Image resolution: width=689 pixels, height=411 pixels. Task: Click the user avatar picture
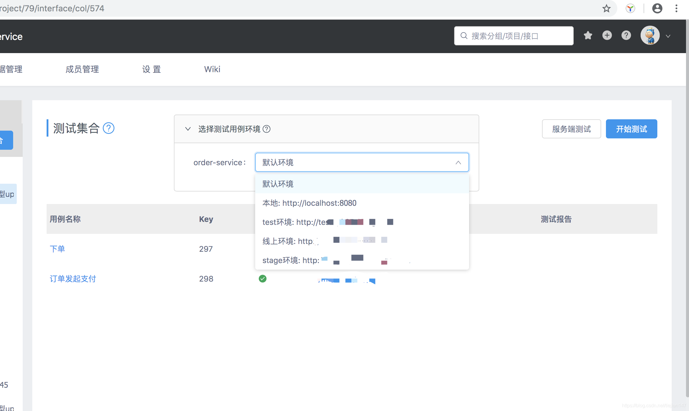[650, 35]
